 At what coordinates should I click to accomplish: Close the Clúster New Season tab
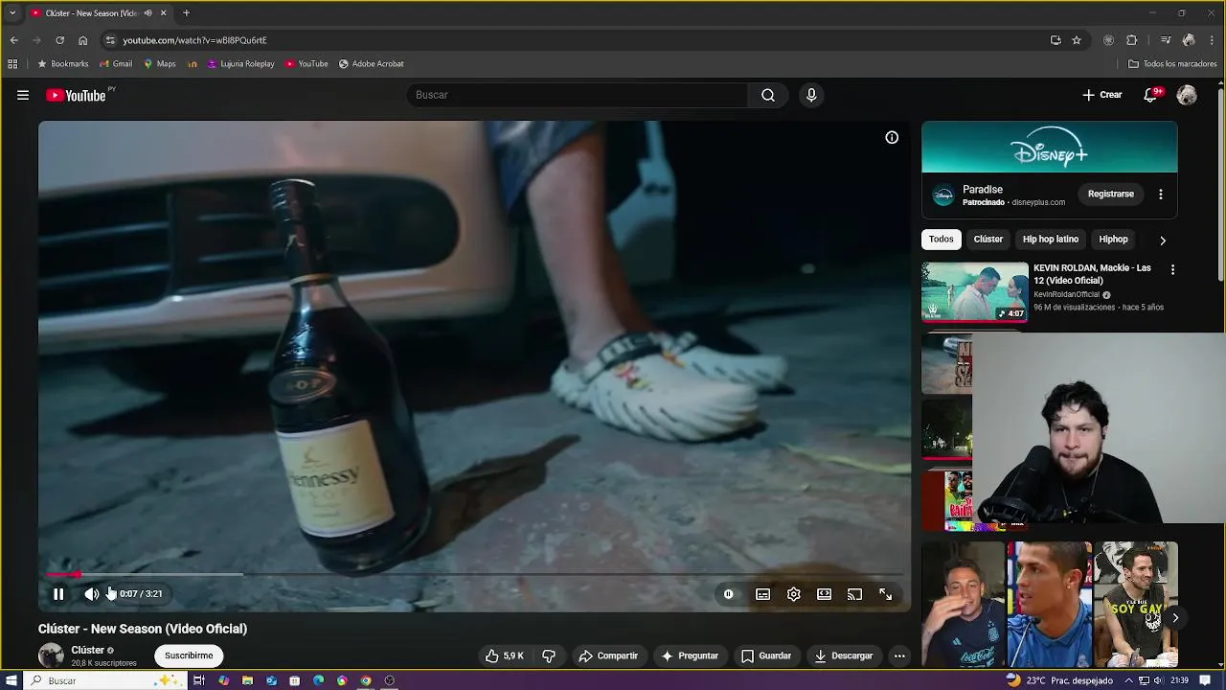(x=163, y=13)
